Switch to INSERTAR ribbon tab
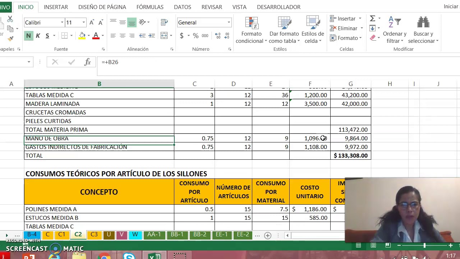Viewport: 460px width, 259px height. [x=56, y=7]
